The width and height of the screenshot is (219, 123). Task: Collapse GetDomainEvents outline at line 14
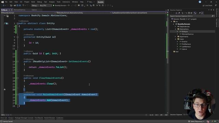tap(17, 61)
